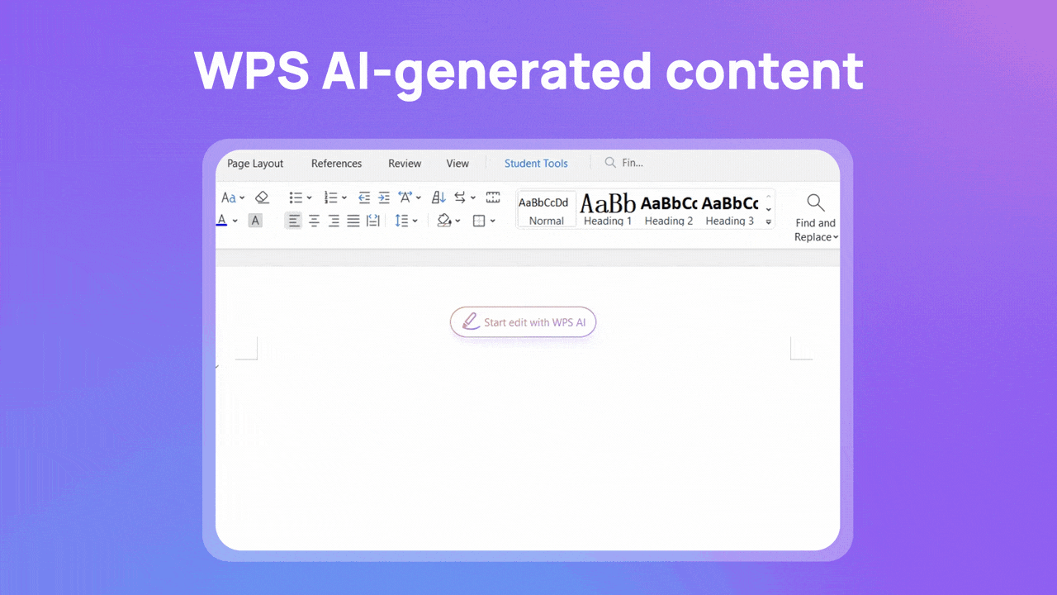Align text to the left
Image resolution: width=1057 pixels, height=595 pixels.
[x=294, y=221]
